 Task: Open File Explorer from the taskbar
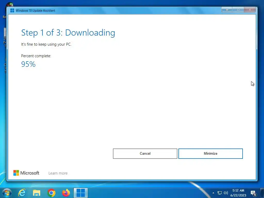37,193
